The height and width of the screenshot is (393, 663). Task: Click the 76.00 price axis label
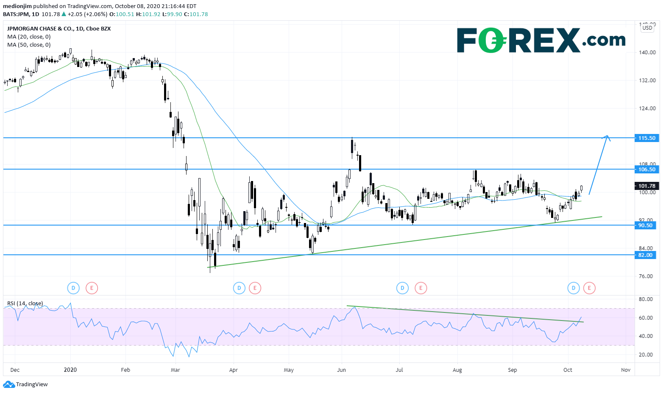pyautogui.click(x=646, y=276)
